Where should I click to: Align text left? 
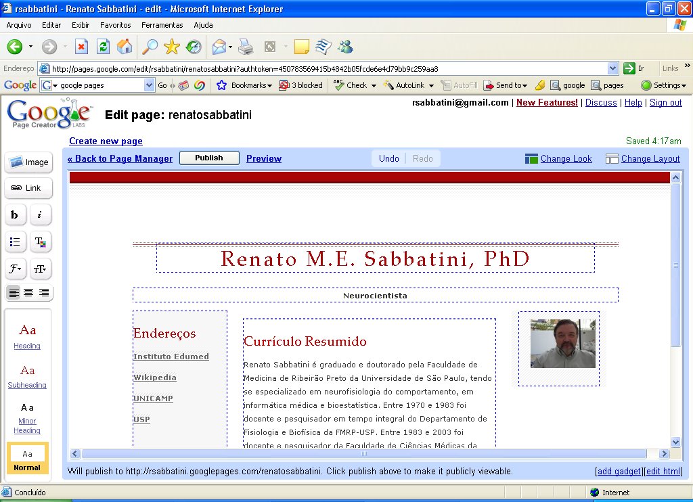tap(14, 292)
